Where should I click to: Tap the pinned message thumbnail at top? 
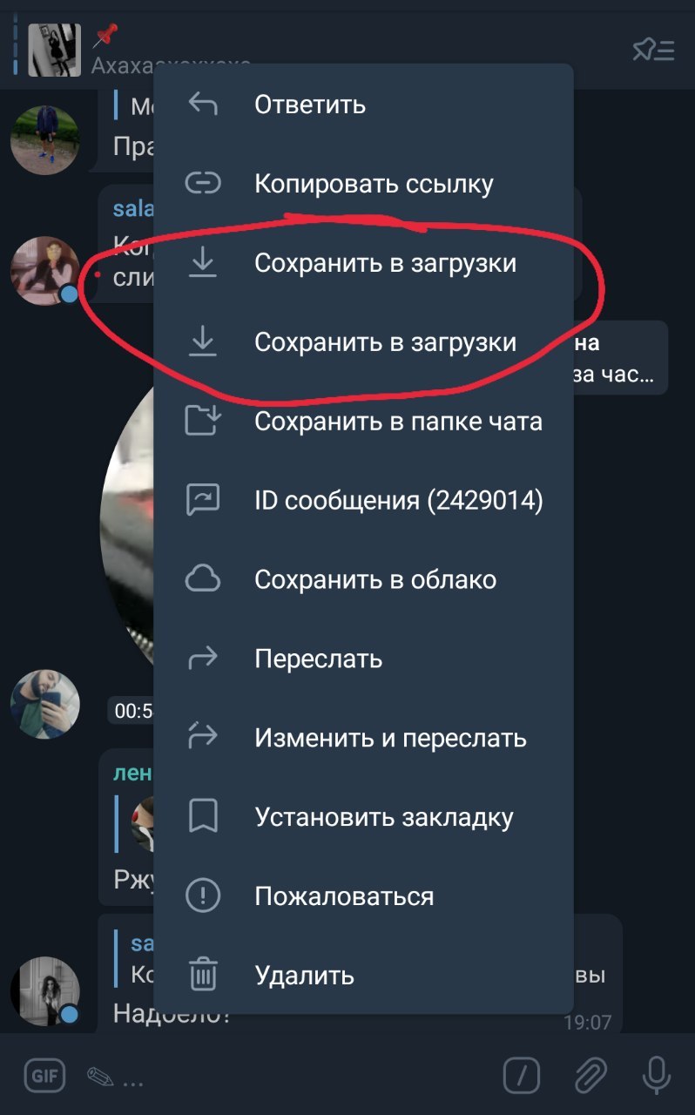pyautogui.click(x=55, y=51)
